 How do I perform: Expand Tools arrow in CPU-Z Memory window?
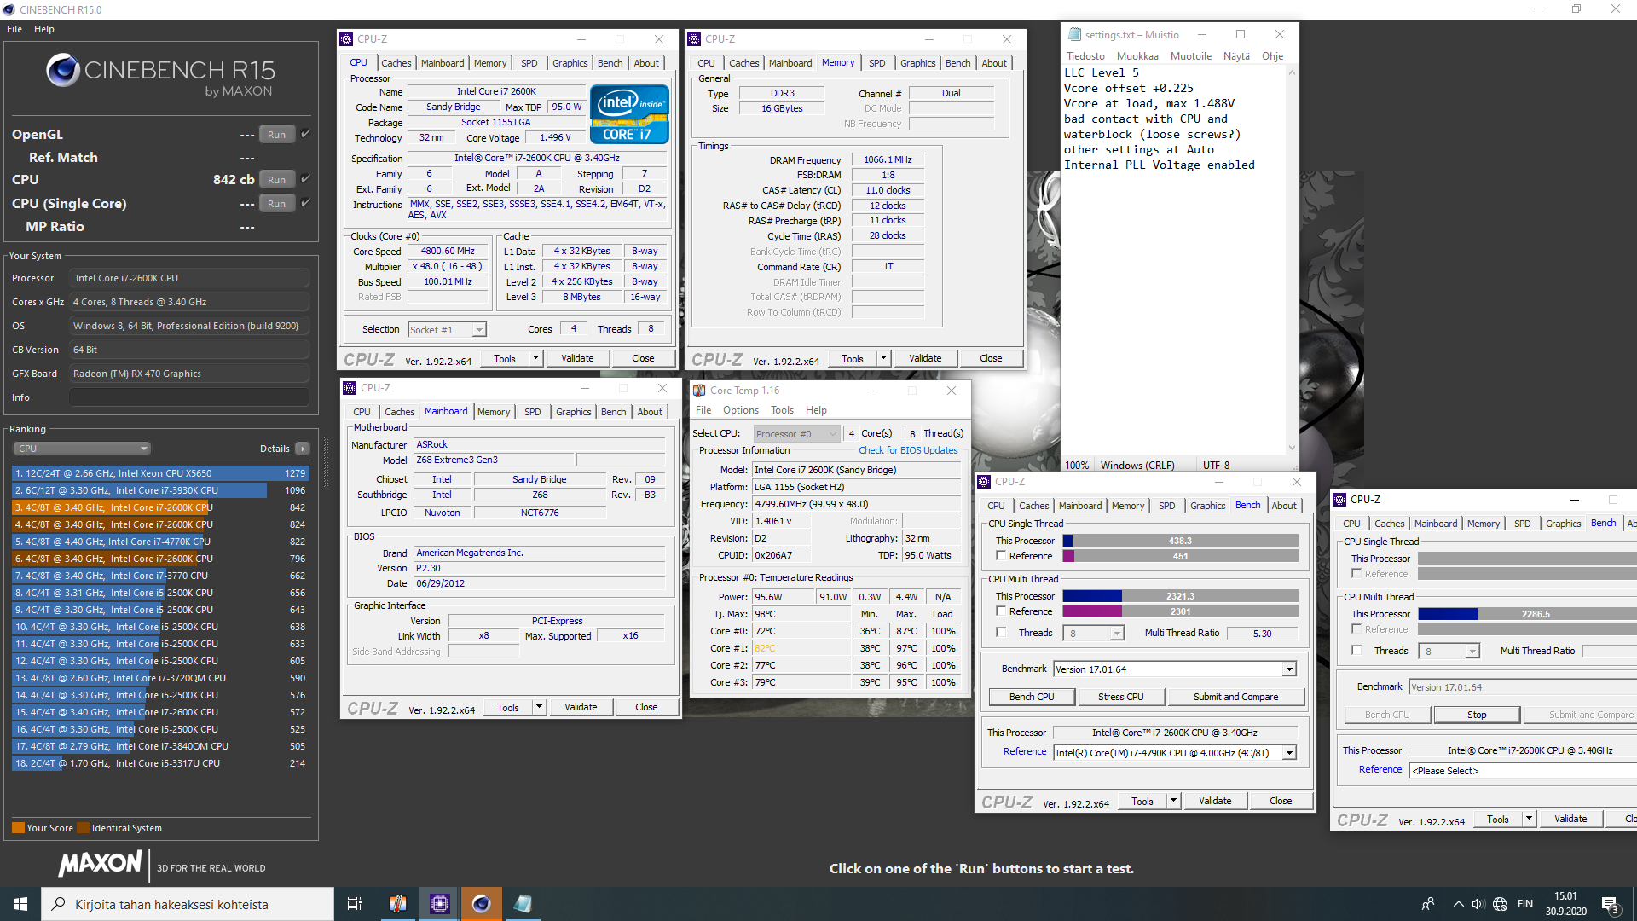coord(883,359)
